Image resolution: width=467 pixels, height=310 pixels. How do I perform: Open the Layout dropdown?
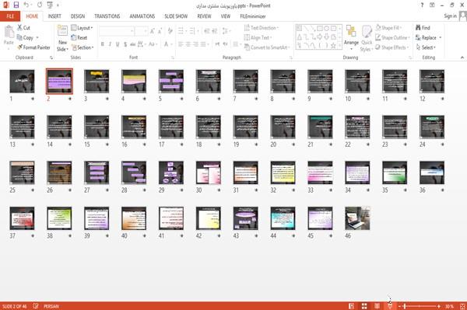coord(82,28)
